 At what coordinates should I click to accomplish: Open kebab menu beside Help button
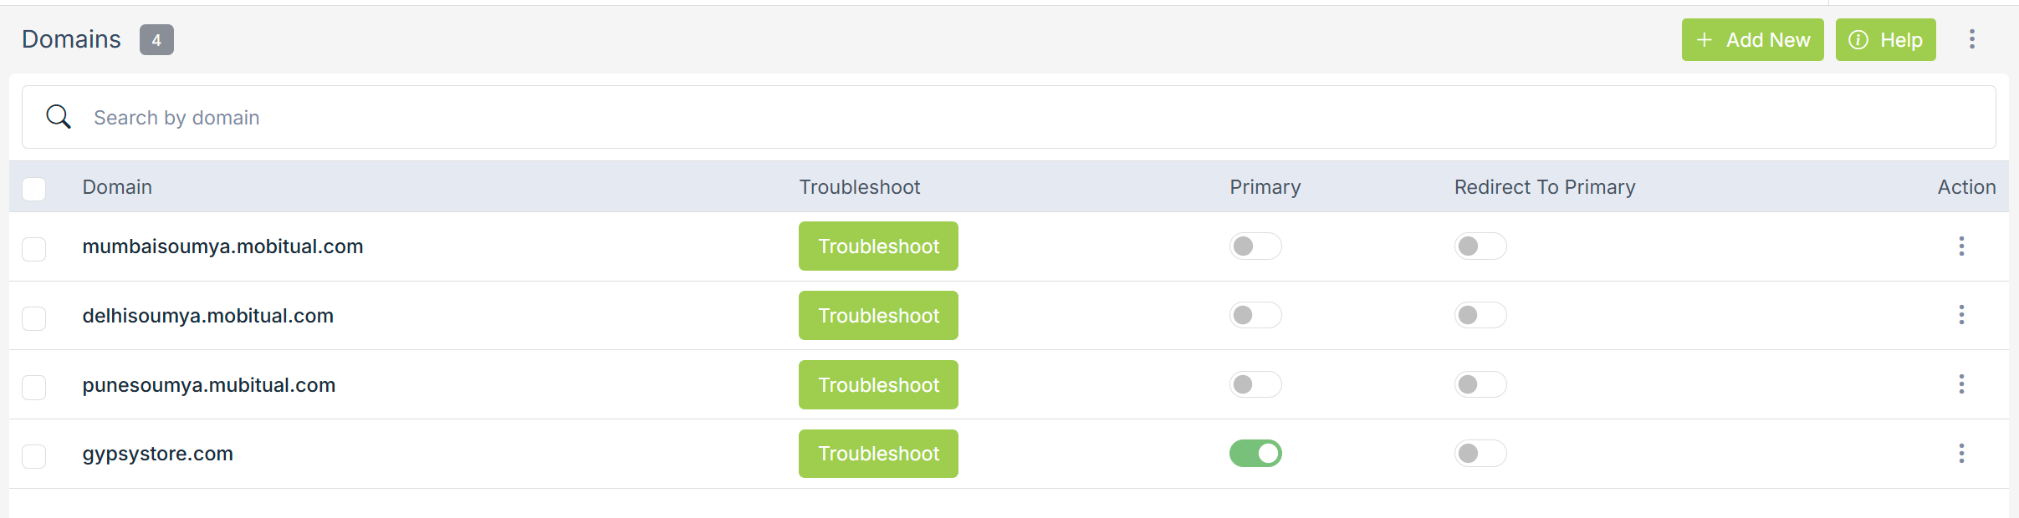(1971, 39)
